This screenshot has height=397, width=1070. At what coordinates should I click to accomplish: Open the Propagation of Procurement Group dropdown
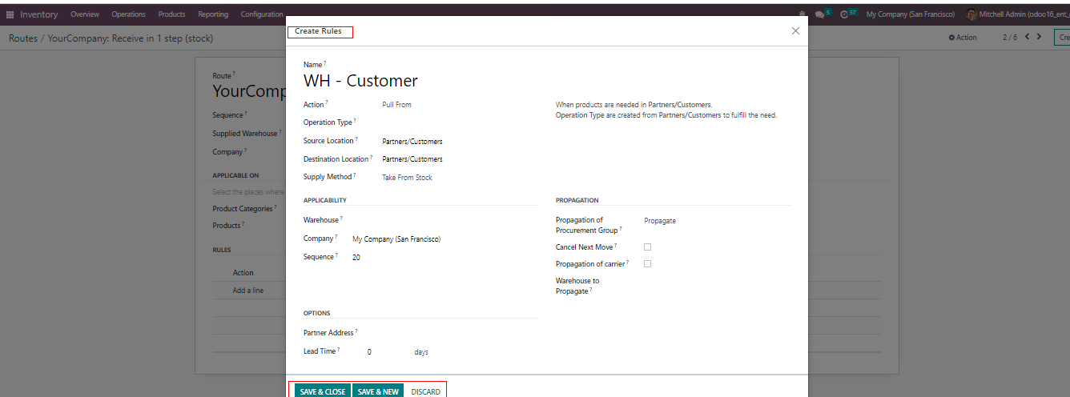pos(713,221)
